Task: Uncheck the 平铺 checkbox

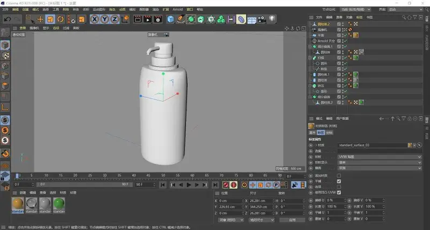Action: coord(339,181)
